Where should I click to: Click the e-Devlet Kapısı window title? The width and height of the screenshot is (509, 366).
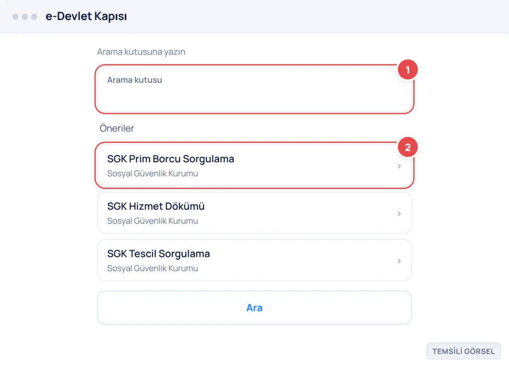point(86,16)
